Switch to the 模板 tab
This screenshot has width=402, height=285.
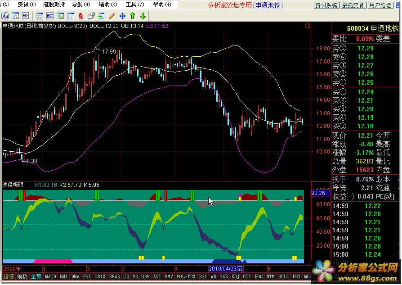tap(22, 276)
